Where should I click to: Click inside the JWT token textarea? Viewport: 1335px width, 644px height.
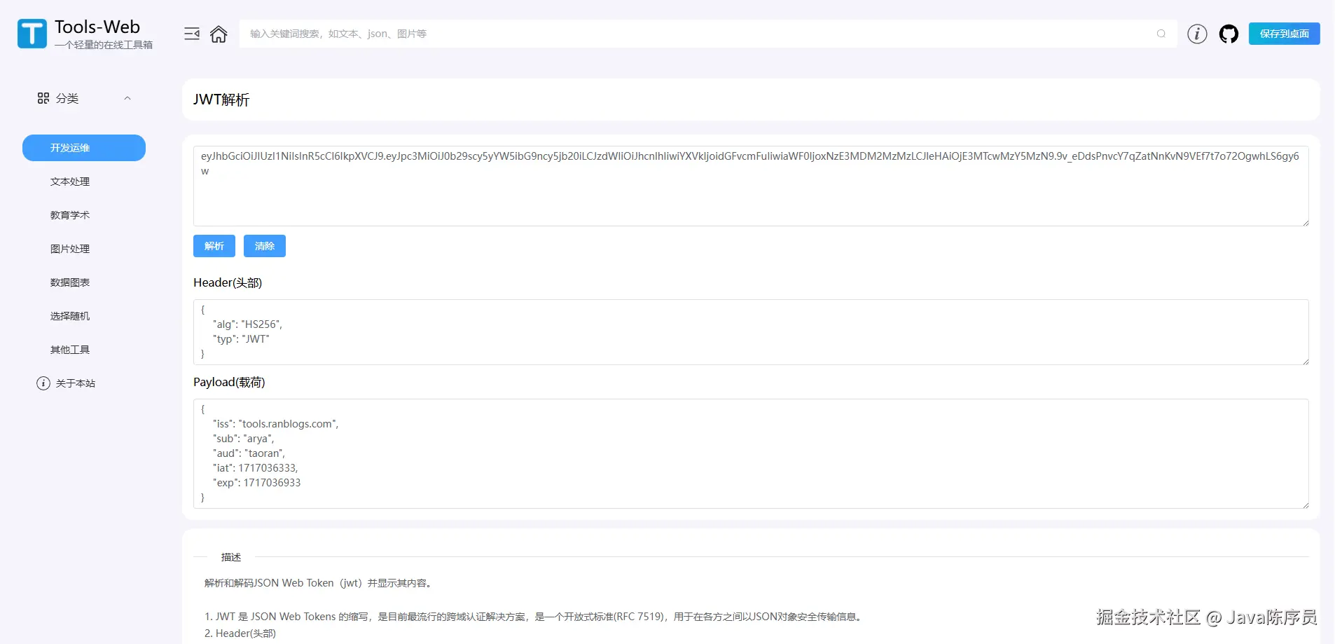751,186
